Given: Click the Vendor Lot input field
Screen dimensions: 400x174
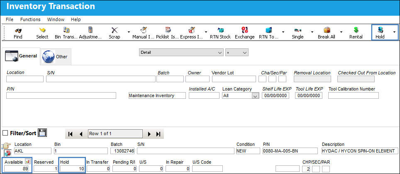Looking at the screenshot, I should (234, 79).
